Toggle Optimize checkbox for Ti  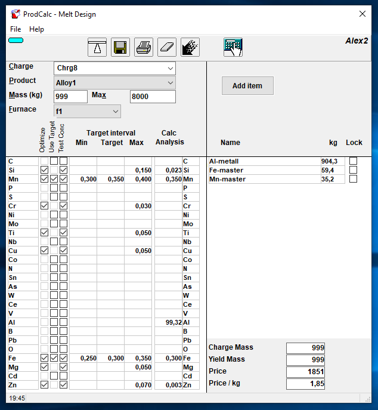coord(44,233)
